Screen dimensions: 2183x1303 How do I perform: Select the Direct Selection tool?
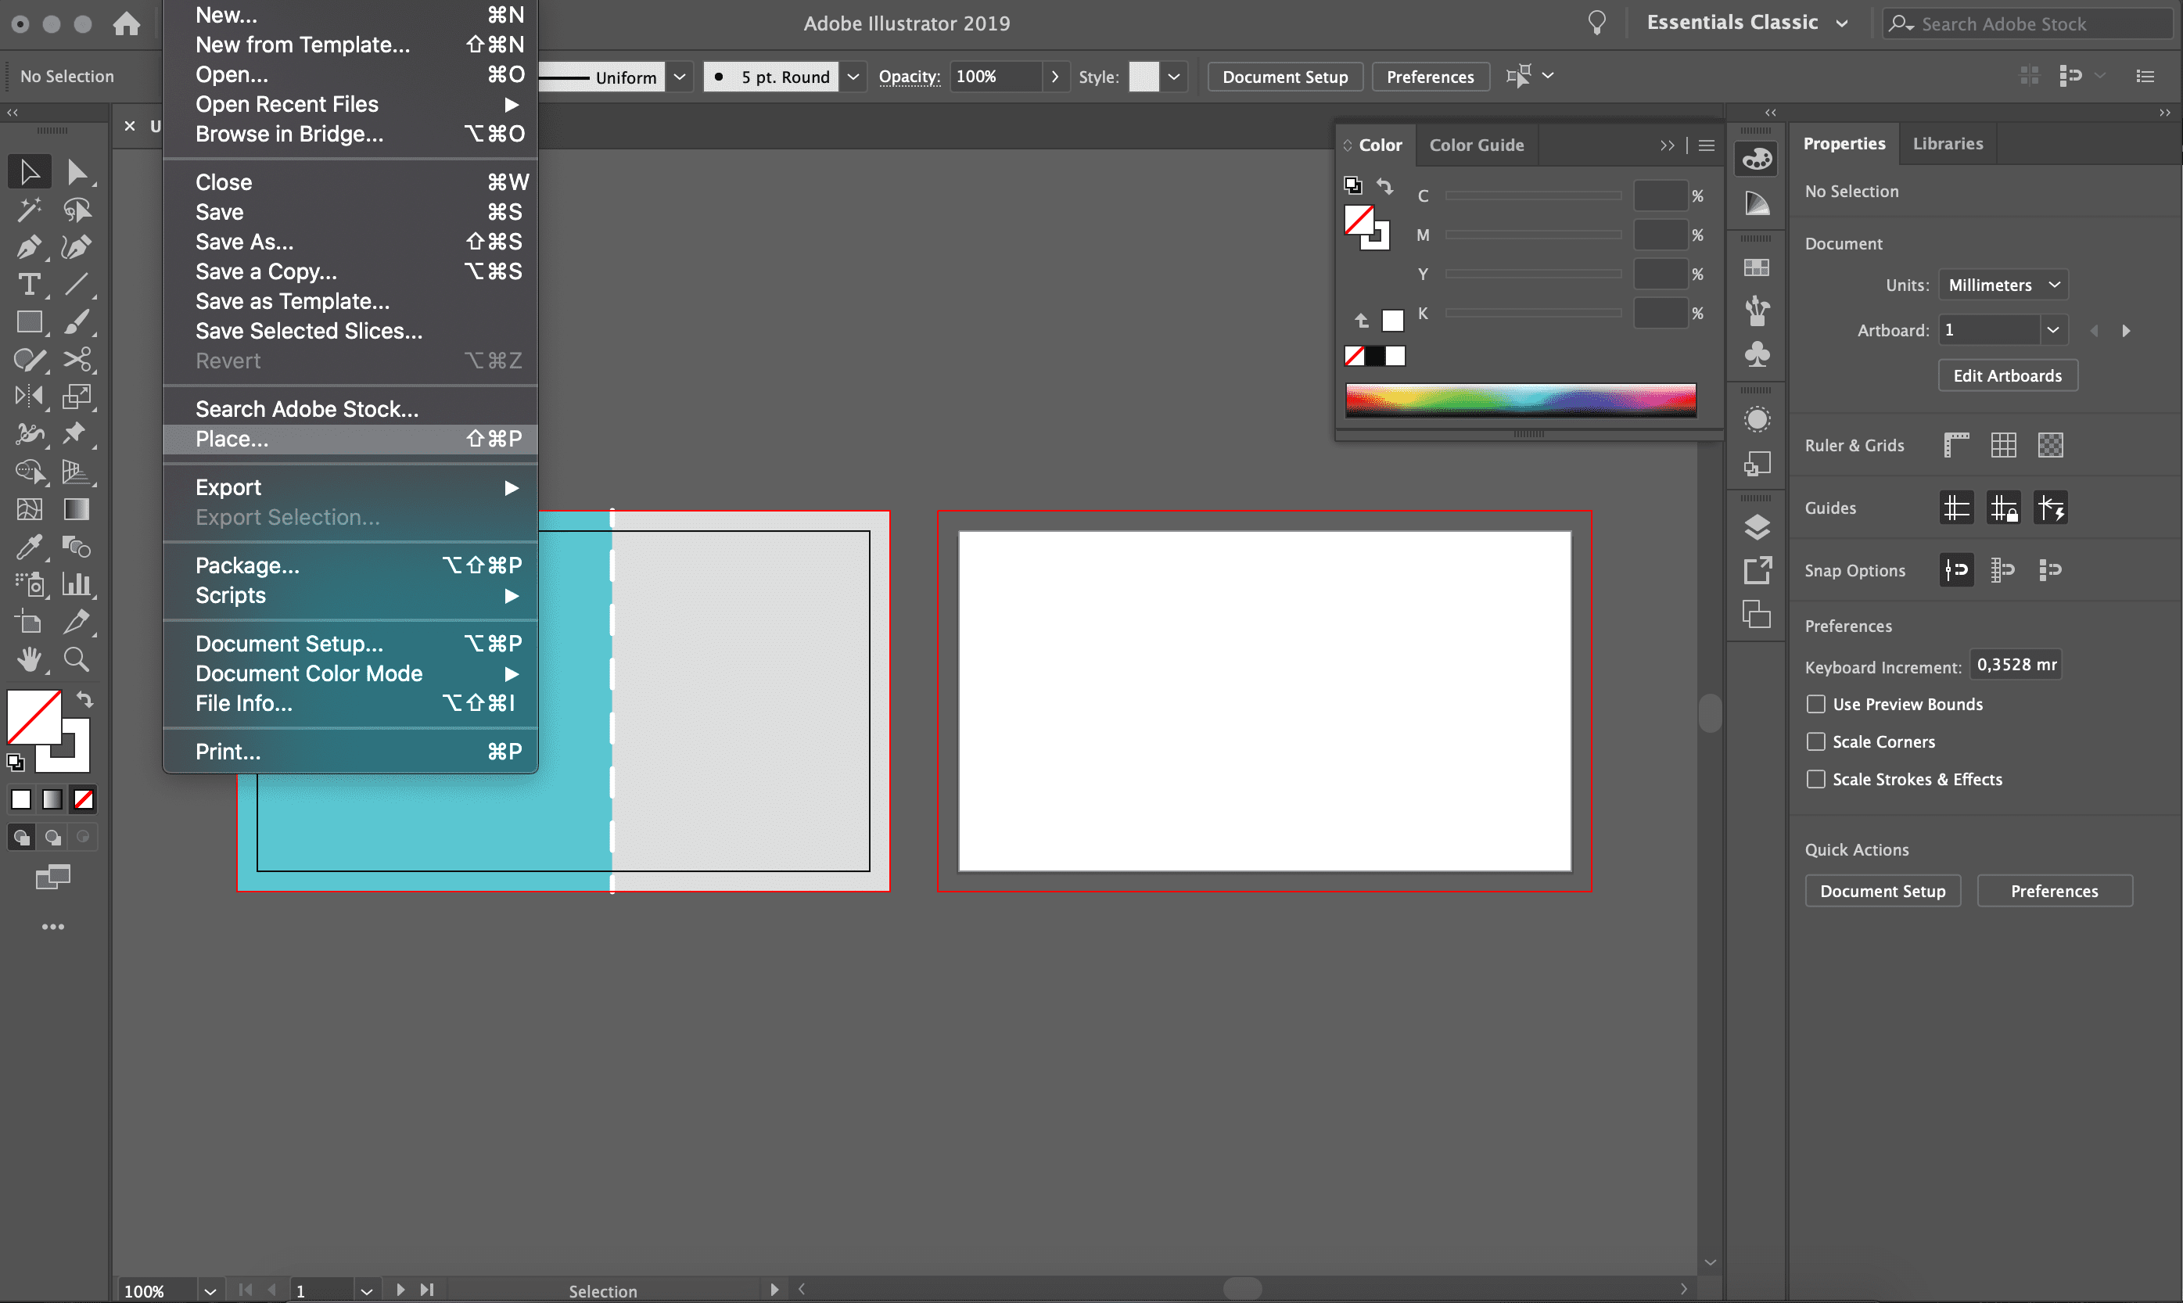[77, 171]
